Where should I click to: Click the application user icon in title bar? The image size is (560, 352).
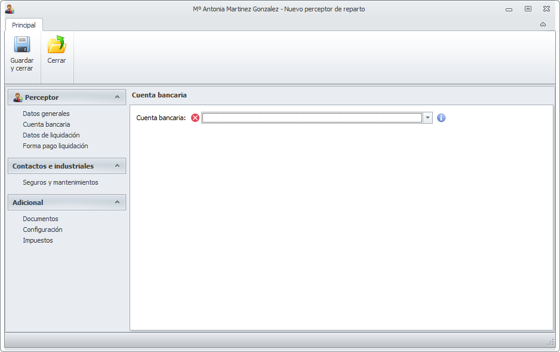10,9
